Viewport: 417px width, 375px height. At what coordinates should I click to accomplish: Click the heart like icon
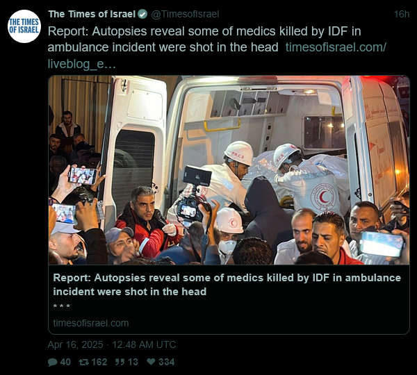[x=151, y=362]
